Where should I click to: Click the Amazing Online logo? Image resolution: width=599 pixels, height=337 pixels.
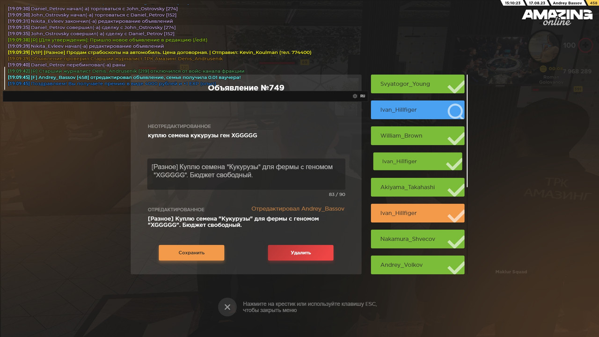[557, 17]
